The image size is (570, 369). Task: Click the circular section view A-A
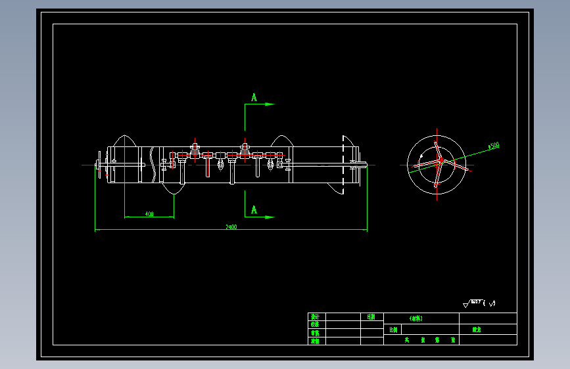coord(437,165)
